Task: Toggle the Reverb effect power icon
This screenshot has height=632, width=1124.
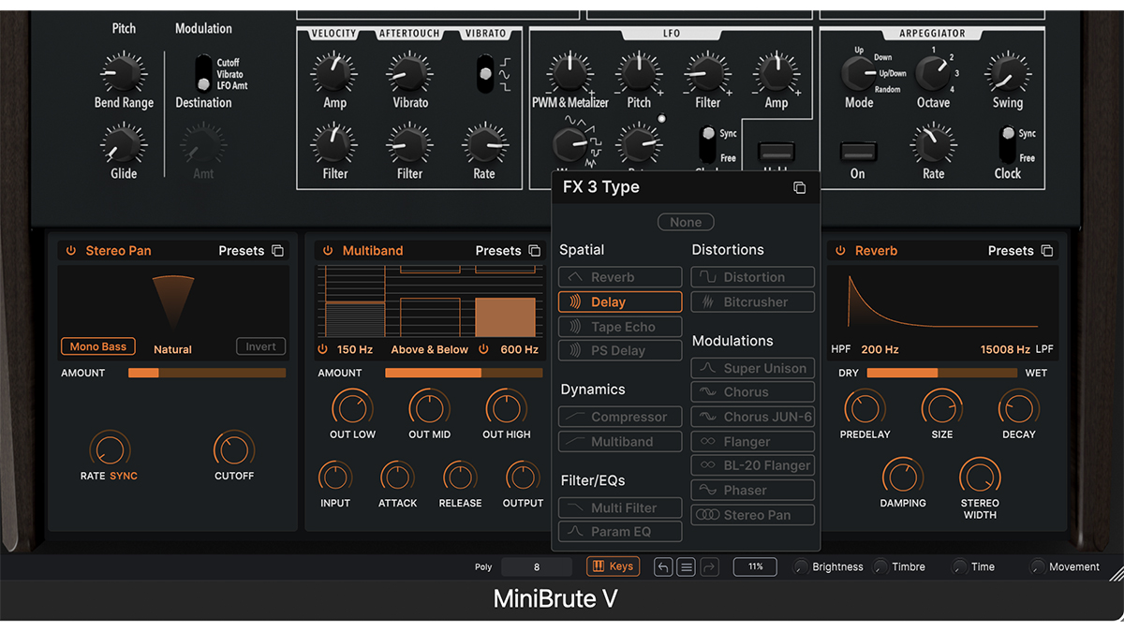Action: click(x=841, y=251)
